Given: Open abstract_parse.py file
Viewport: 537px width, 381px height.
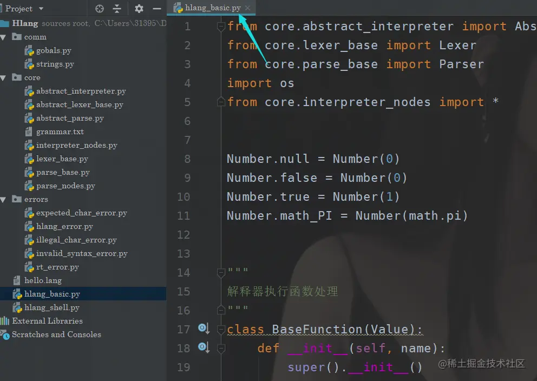Looking at the screenshot, I should (x=70, y=118).
